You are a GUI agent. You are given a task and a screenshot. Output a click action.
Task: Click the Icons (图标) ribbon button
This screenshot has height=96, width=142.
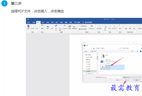tap(56, 28)
